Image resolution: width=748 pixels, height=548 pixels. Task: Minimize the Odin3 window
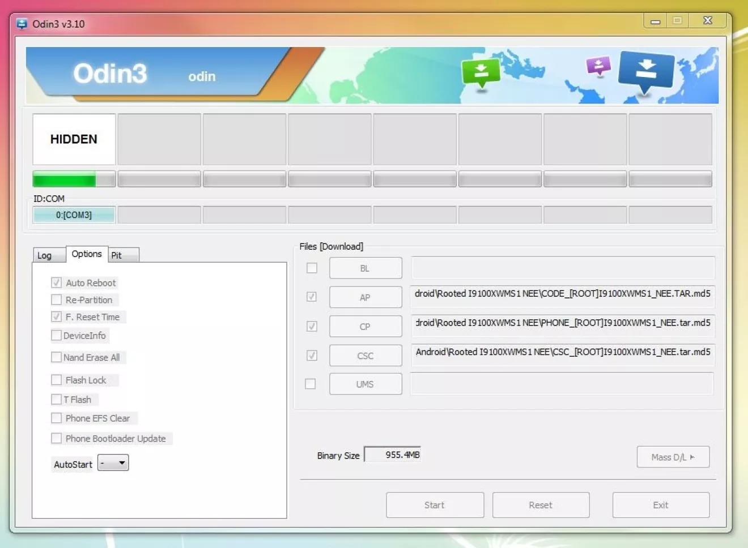click(655, 21)
